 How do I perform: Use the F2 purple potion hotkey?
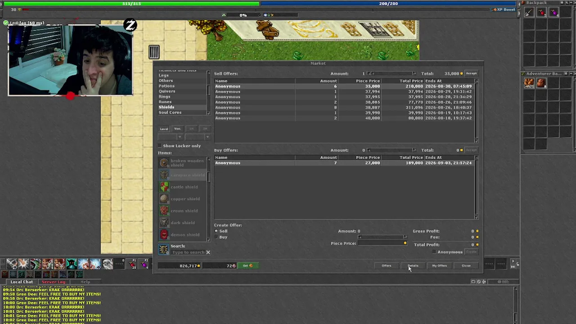coord(144,264)
